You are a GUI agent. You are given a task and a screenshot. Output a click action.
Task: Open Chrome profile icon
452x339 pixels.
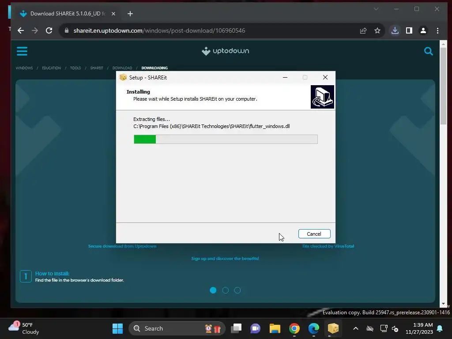pos(423,30)
